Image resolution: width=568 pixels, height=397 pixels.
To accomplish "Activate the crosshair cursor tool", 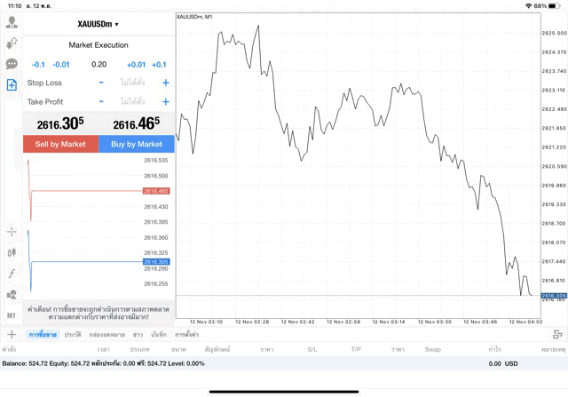I will [12, 232].
